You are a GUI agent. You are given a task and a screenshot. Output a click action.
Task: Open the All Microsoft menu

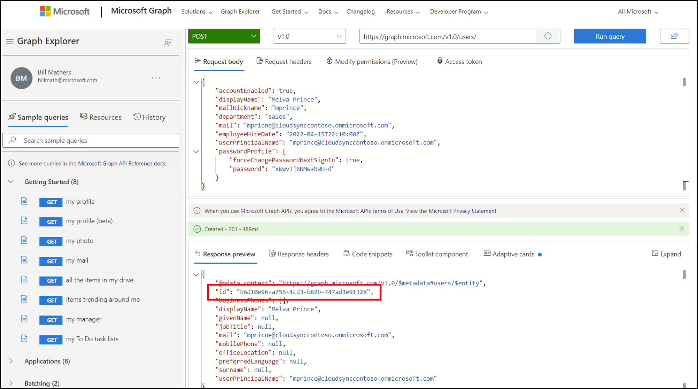638,11
